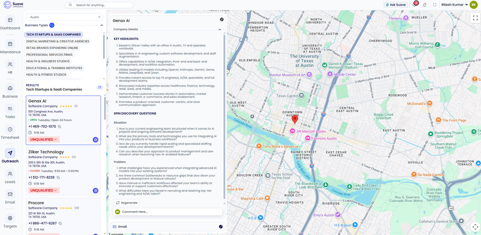The height and width of the screenshot is (235, 481).
Task: Open Genax AI website globe icon
Action: point(96,140)
